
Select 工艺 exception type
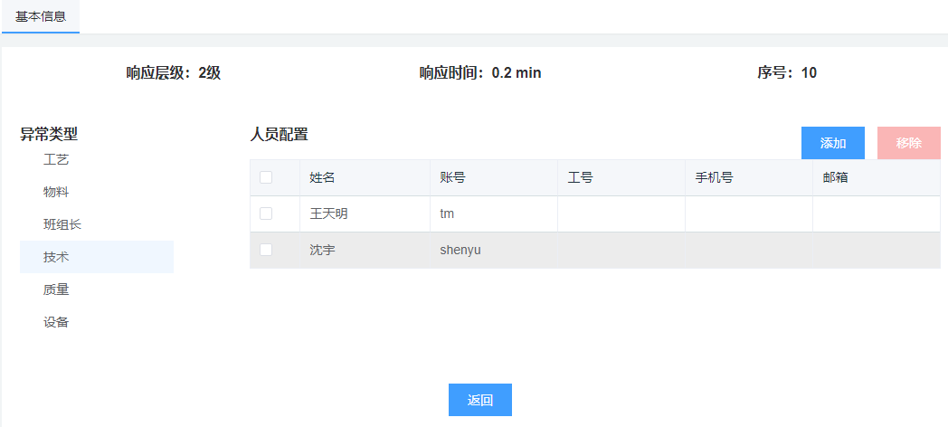tap(56, 159)
